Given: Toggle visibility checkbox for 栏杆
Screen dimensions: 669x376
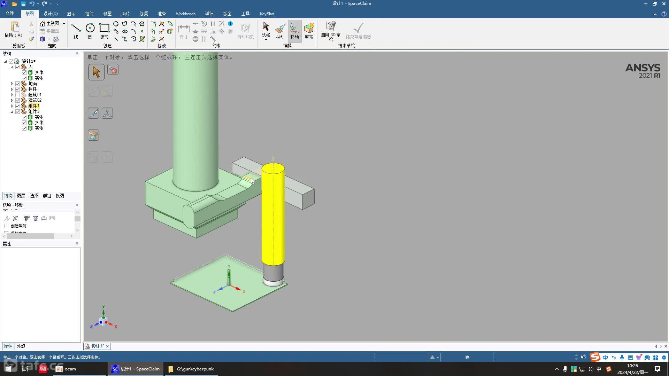Looking at the screenshot, I should tap(18, 89).
